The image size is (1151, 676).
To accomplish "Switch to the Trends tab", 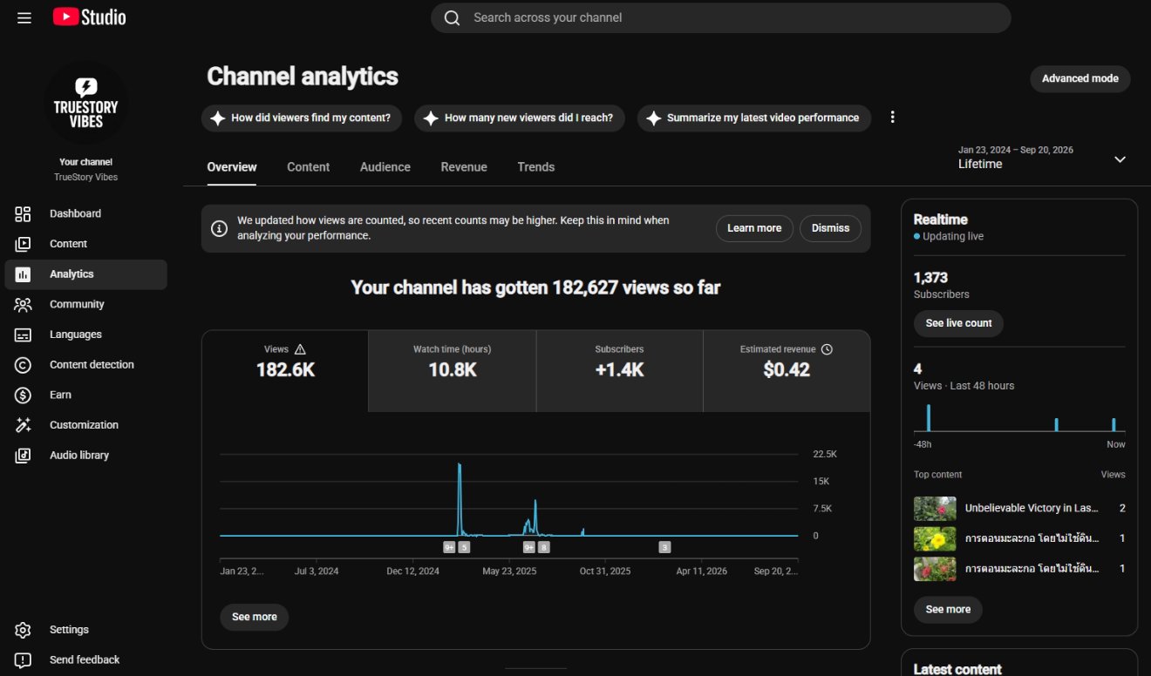I will coord(536,167).
